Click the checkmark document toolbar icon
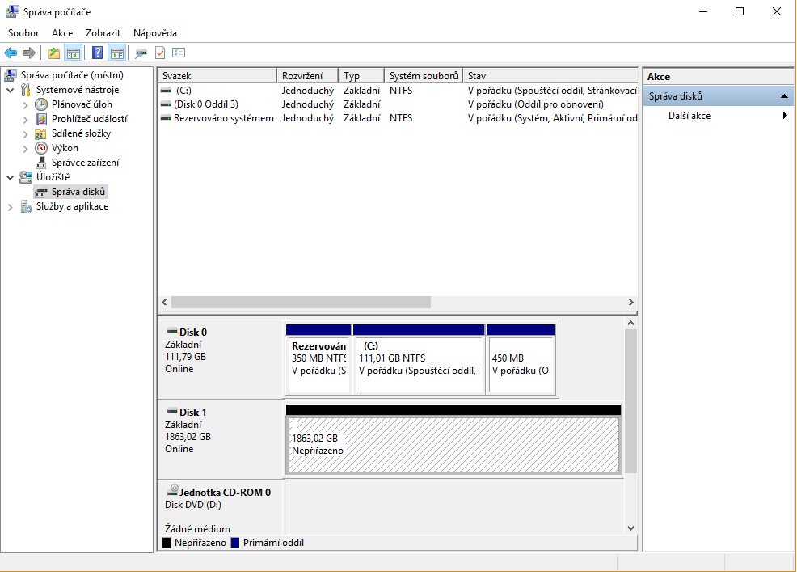The image size is (797, 572). (x=160, y=53)
